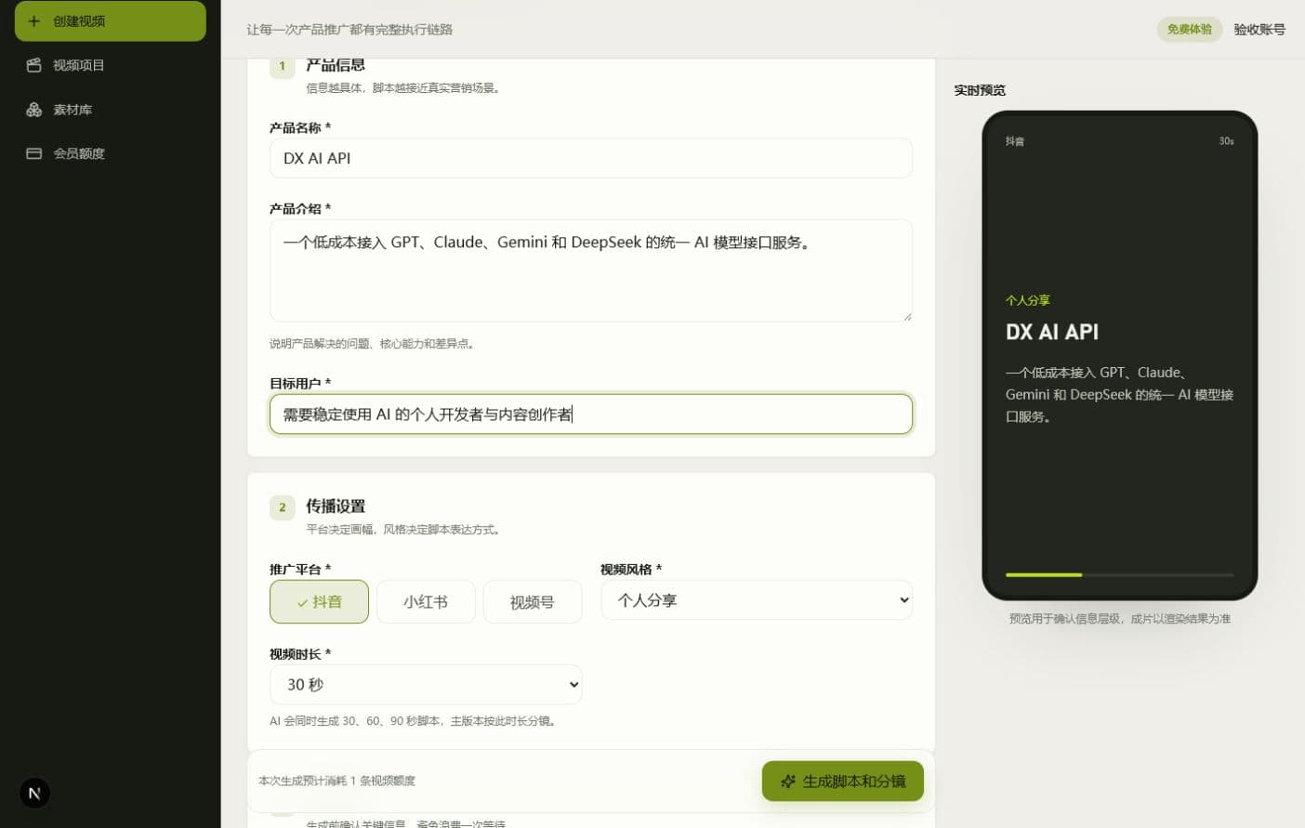Click the clapperboard icon beside 视频项目
The image size is (1305, 828).
coord(34,65)
